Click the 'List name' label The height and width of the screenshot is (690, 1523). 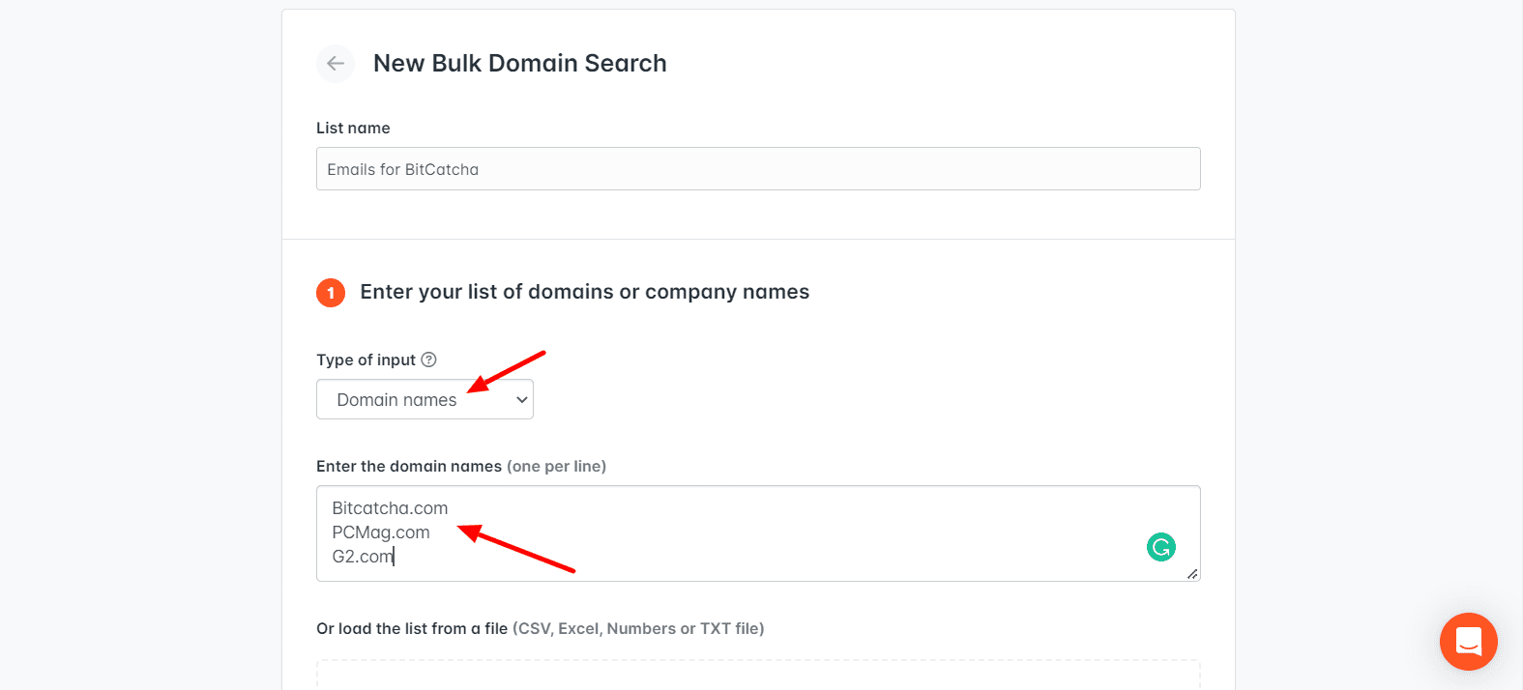pos(353,129)
